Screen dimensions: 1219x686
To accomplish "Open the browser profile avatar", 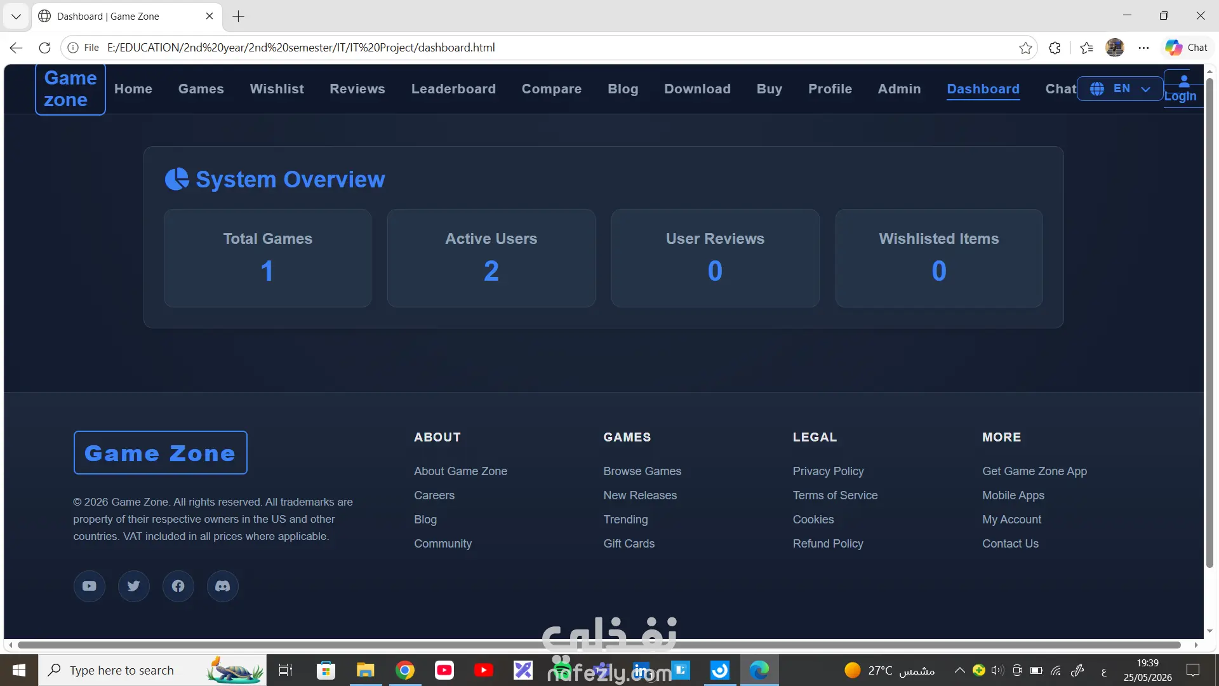I will point(1115,48).
